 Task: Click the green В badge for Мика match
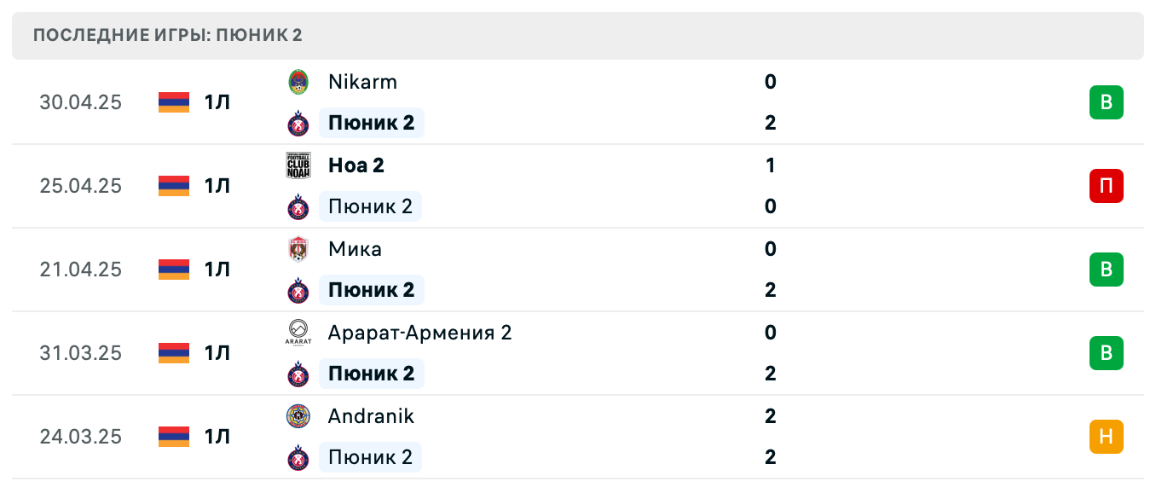click(1107, 270)
